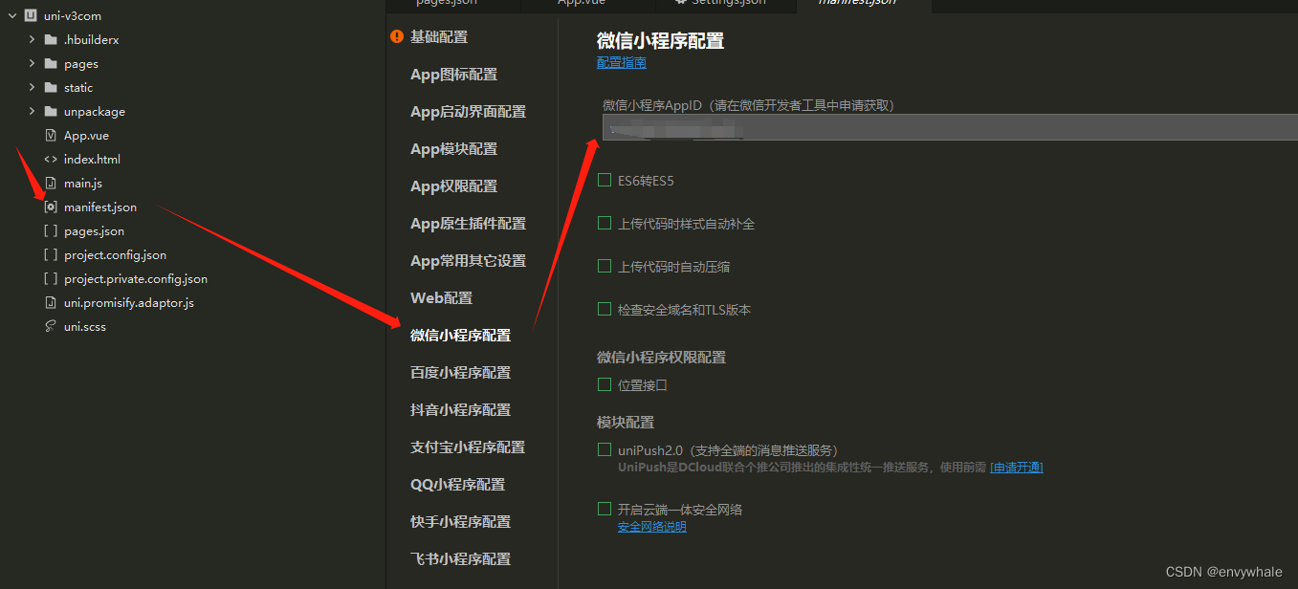Expand the static folder chevron
This screenshot has height=589, width=1298.
[32, 88]
